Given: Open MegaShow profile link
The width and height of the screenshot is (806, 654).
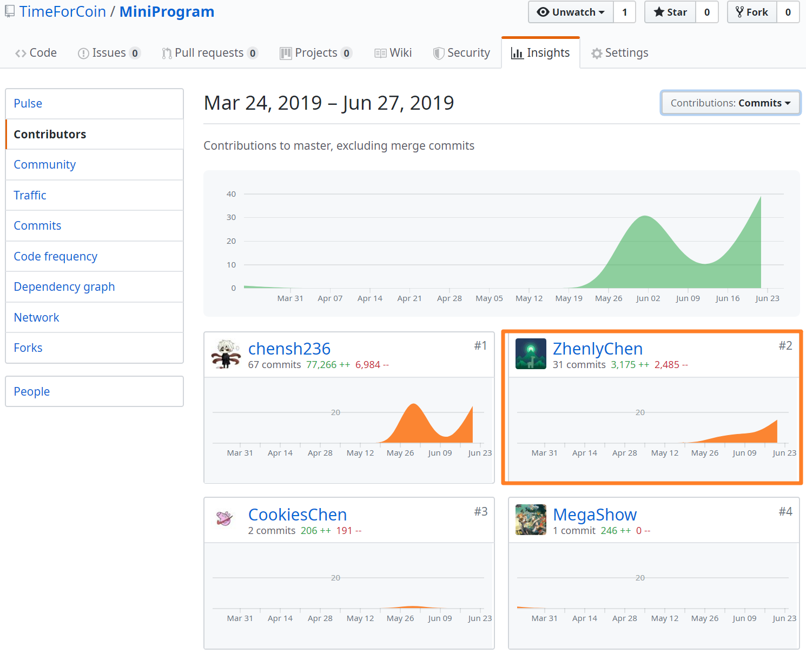Looking at the screenshot, I should tap(594, 515).
